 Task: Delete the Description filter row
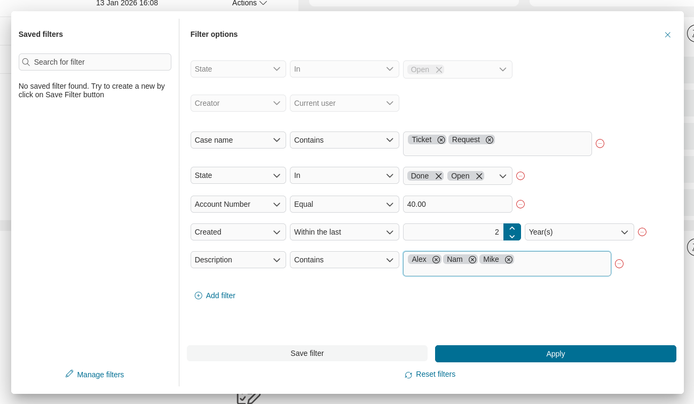[619, 264]
